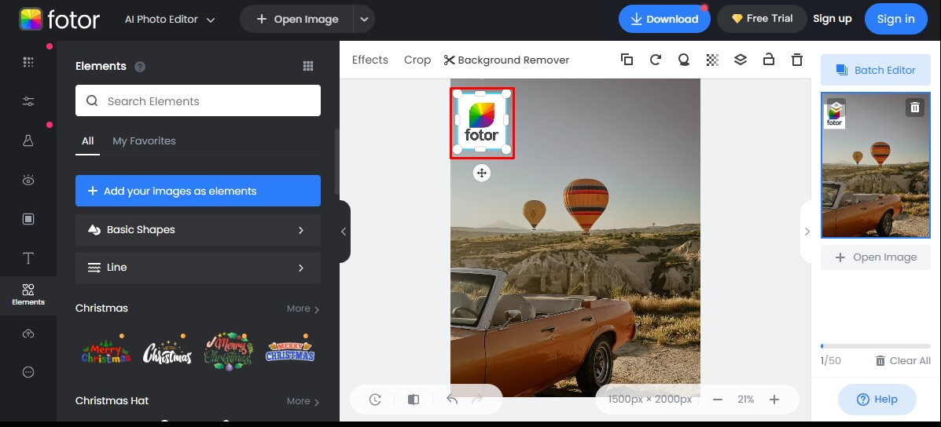The width and height of the screenshot is (941, 427).
Task: Open the AI effects flask icon in sidebar
Action: 28,141
